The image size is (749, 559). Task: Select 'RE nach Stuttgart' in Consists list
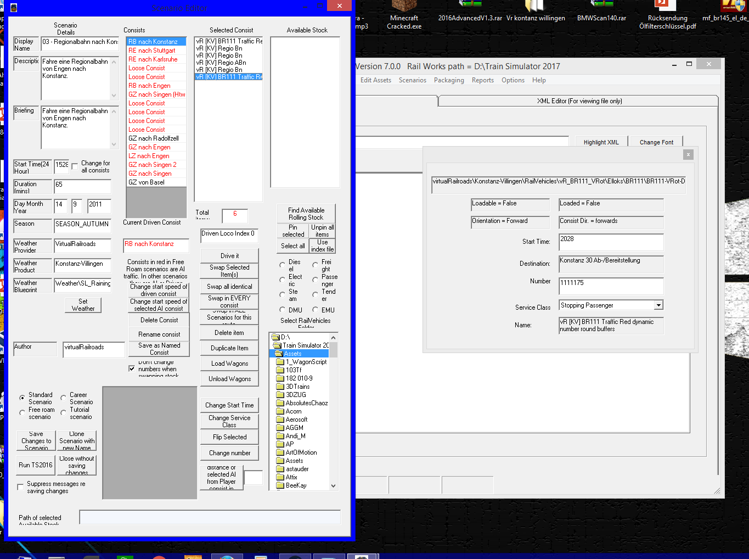click(156, 51)
